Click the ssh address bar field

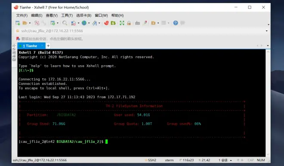click(141, 31)
